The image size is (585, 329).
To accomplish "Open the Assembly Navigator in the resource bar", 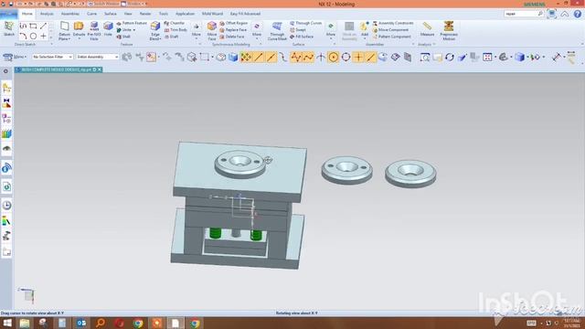I will pos(6,88).
